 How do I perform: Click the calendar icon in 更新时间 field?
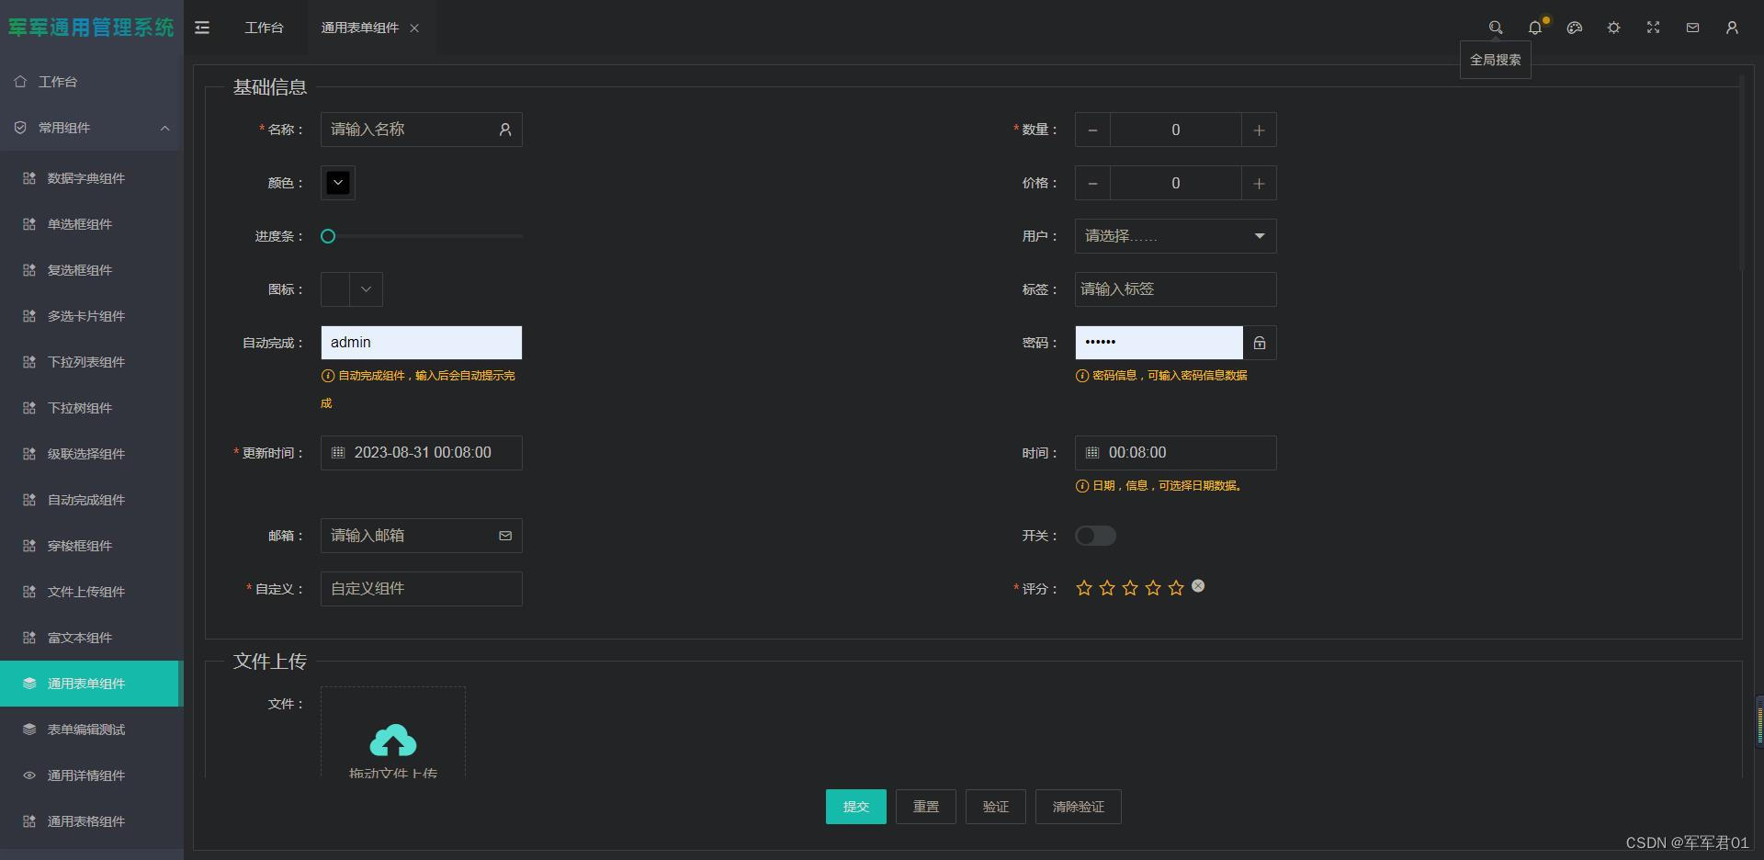(x=338, y=453)
